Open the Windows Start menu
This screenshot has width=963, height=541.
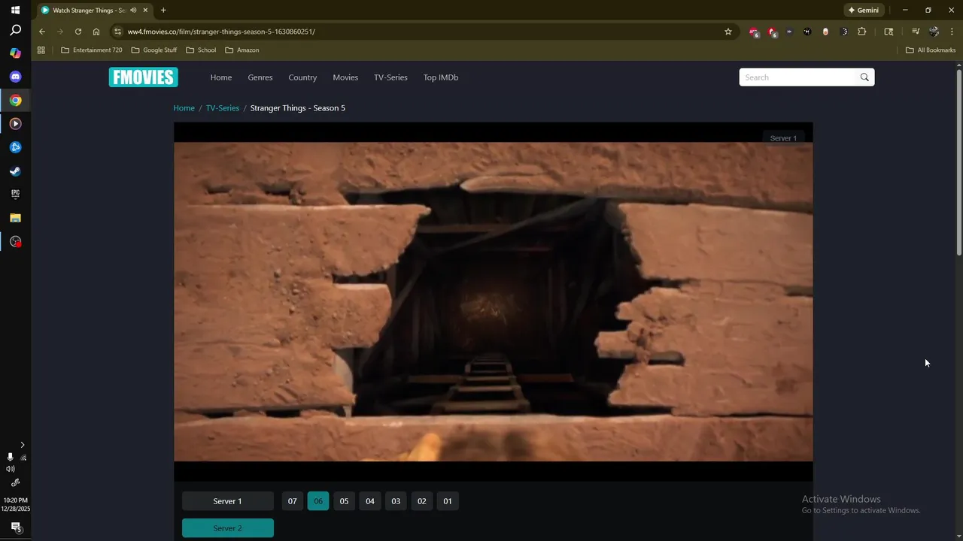[15, 10]
